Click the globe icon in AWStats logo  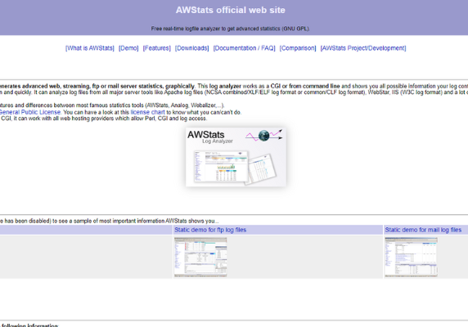coord(263,136)
